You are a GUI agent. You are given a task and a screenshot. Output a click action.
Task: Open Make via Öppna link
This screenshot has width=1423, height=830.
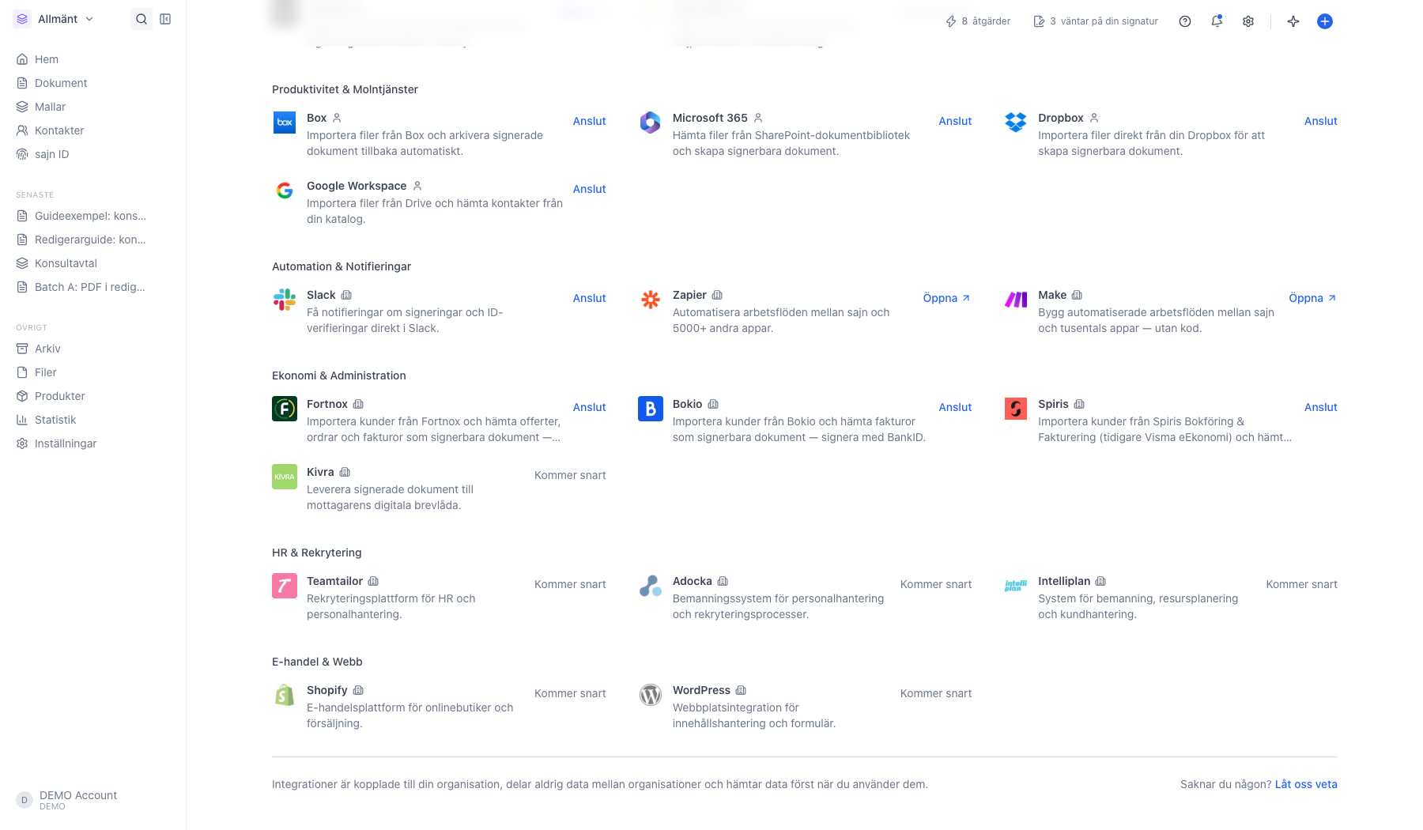pyautogui.click(x=1313, y=298)
